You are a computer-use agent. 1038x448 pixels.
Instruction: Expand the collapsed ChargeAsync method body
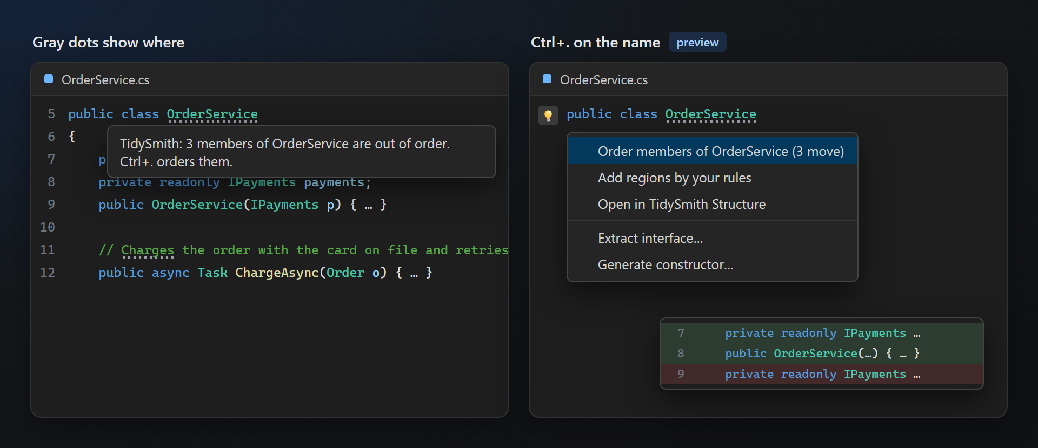click(414, 273)
